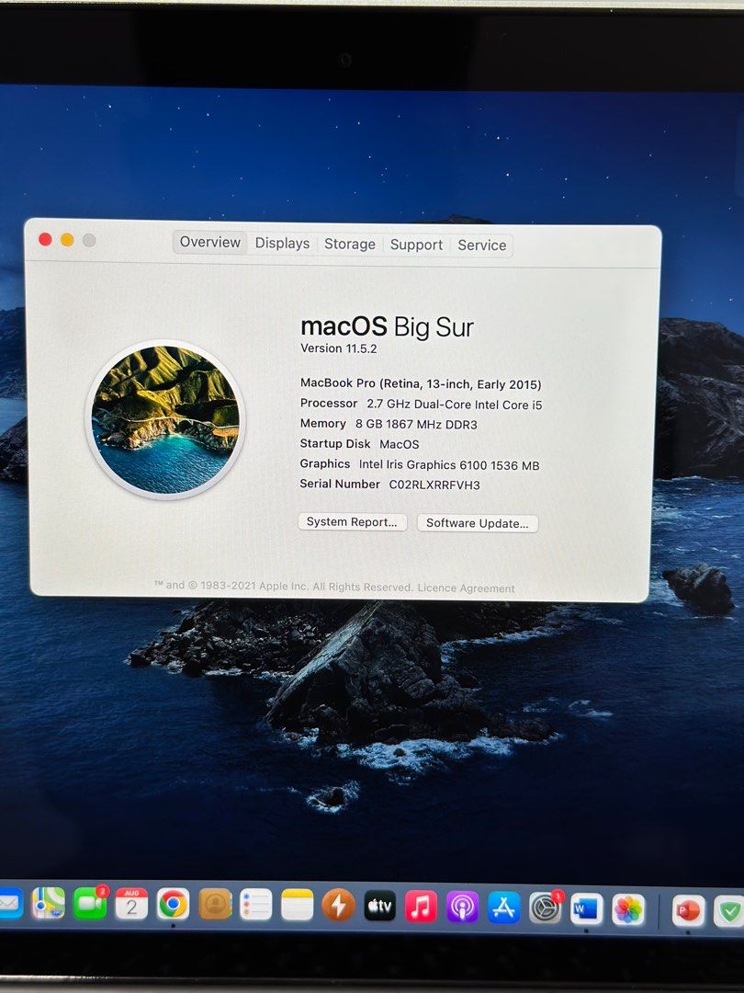The width and height of the screenshot is (744, 993).
Task: Open the purple Podcasts app
Action: [462, 908]
